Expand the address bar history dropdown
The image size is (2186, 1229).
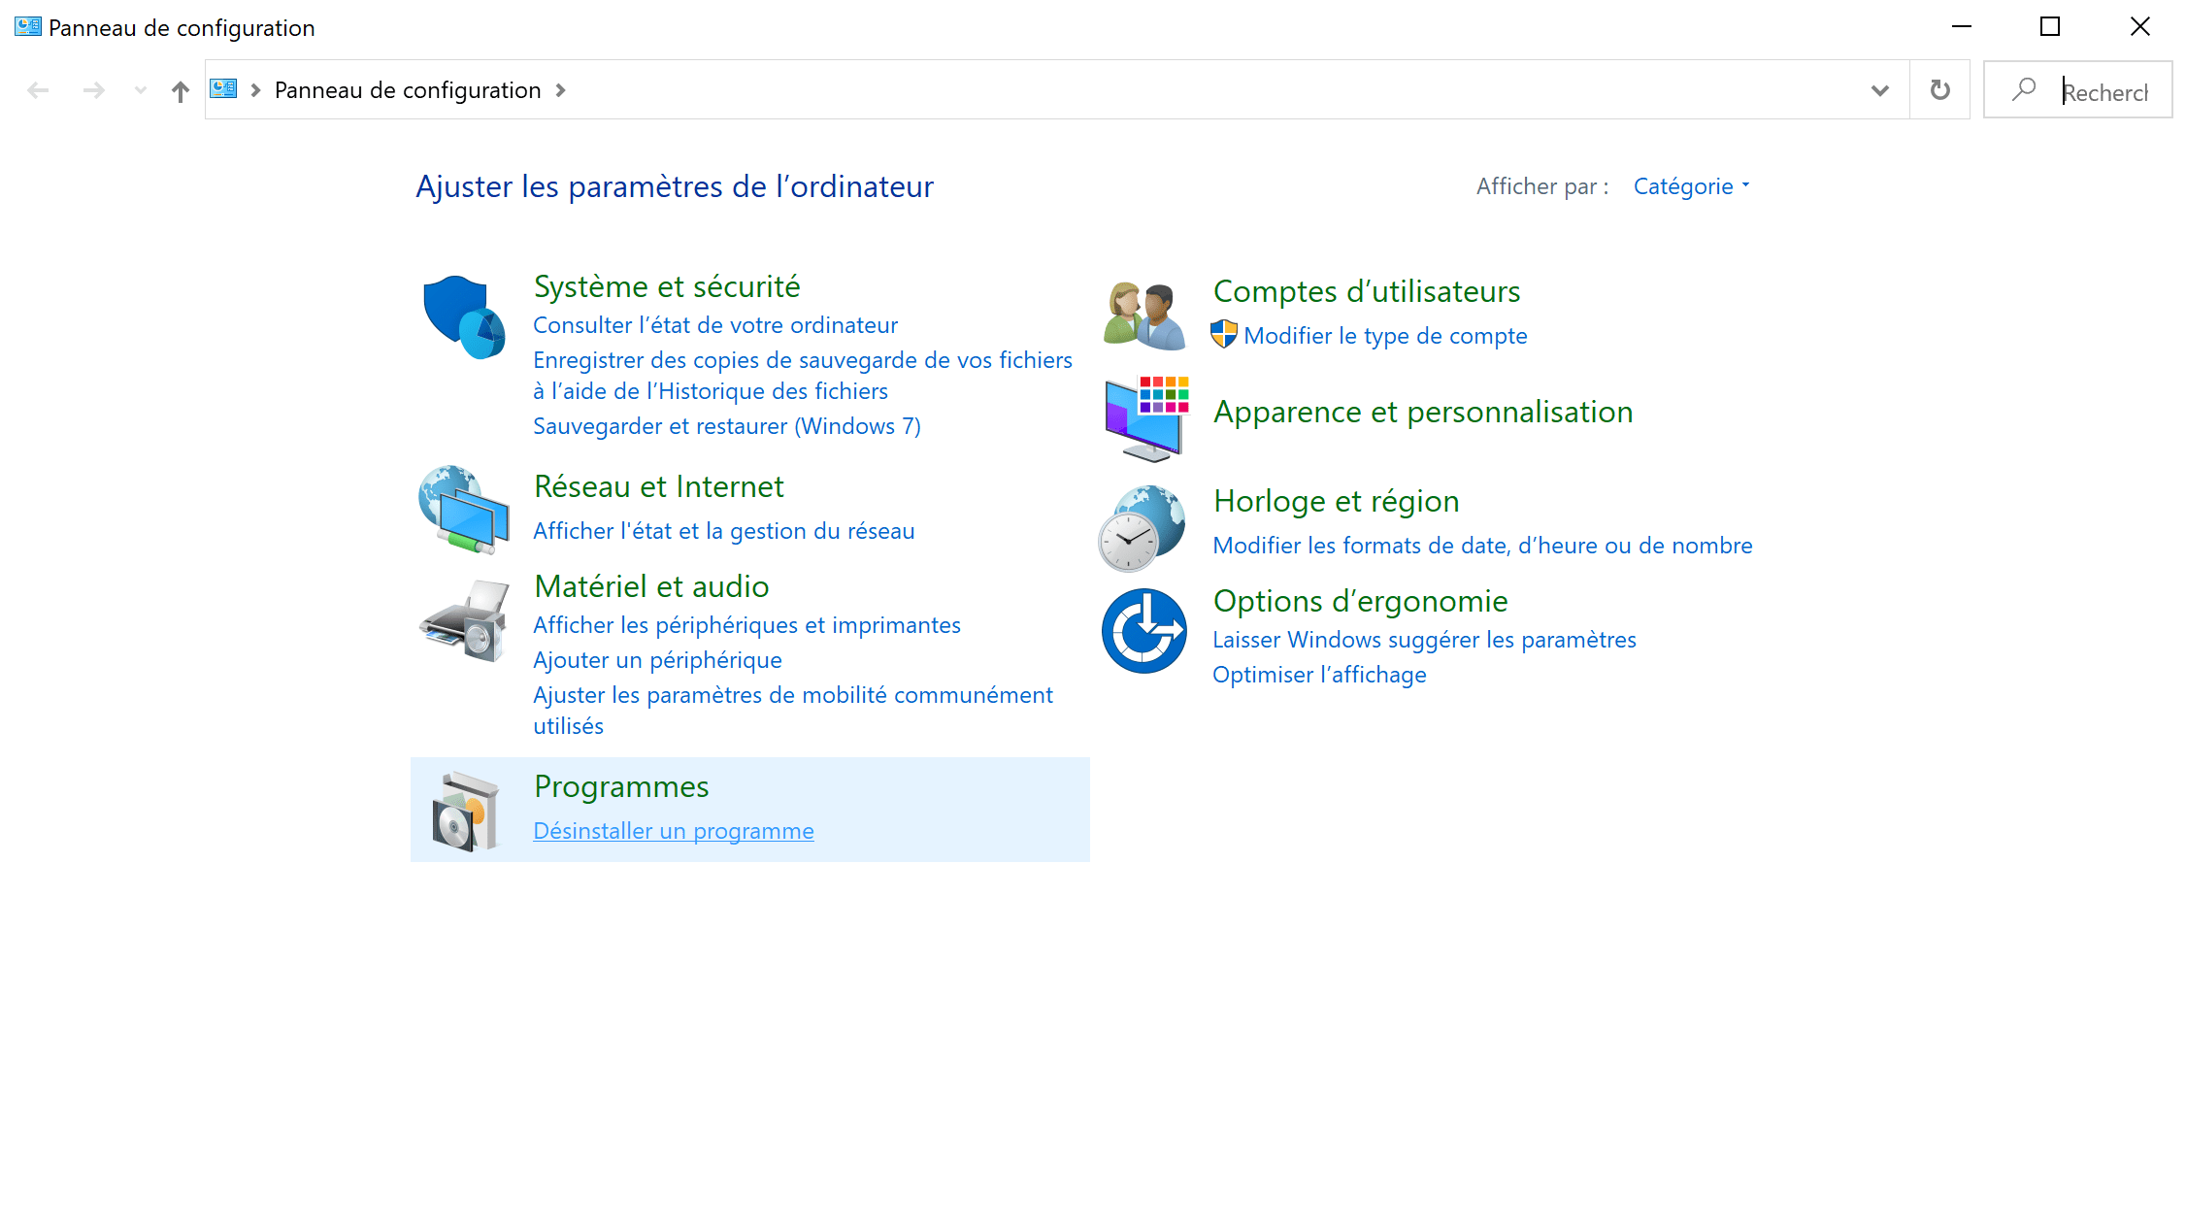(1880, 90)
